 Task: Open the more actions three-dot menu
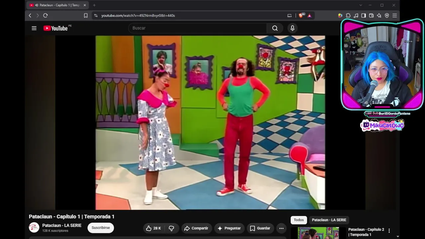click(x=281, y=228)
